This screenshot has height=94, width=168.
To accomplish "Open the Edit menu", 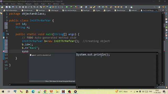I will tap(7, 4).
